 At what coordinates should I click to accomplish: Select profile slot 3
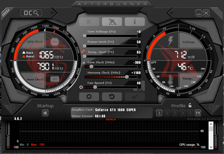coord(175,113)
